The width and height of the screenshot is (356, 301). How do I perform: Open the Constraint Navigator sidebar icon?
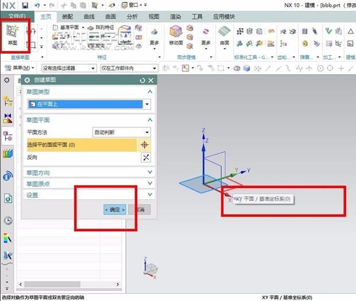pos(7,118)
